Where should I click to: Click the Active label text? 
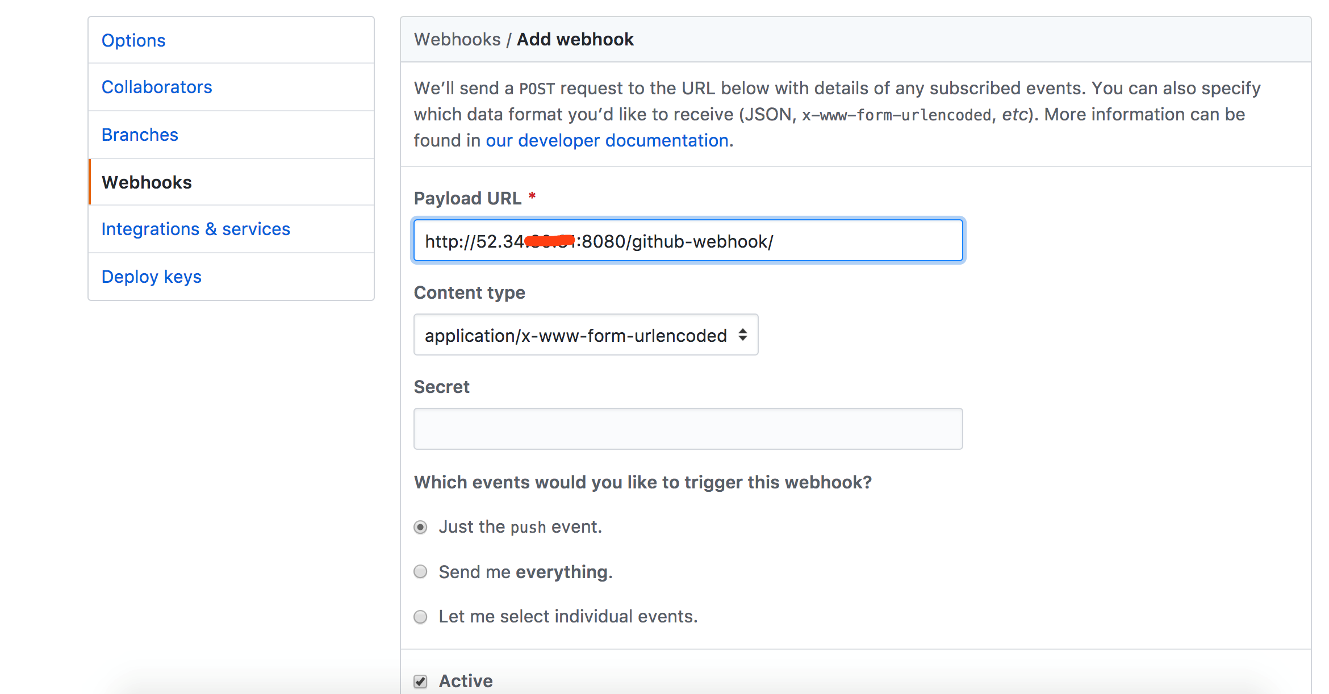coord(466,681)
